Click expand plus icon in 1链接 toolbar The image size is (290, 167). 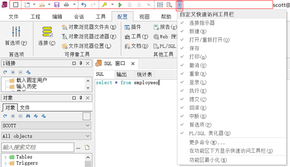coord(13,72)
